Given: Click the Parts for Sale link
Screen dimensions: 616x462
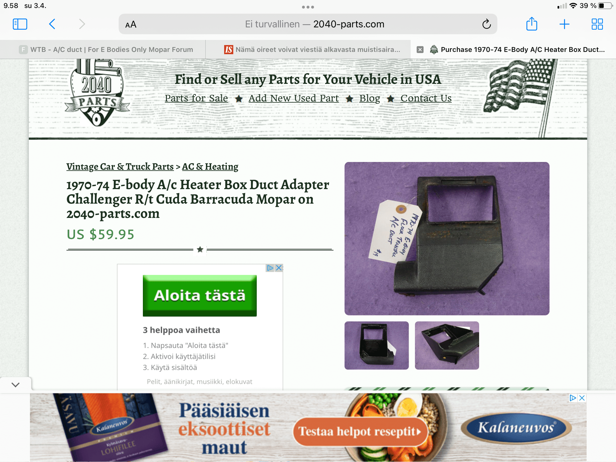Looking at the screenshot, I should coord(196,98).
